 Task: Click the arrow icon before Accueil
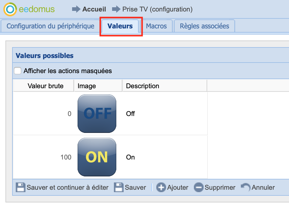[76, 9]
